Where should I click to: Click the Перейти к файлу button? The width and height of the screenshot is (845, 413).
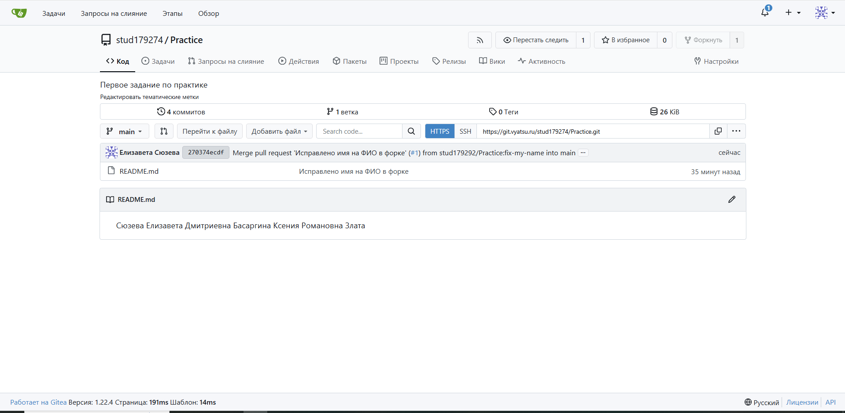click(x=210, y=131)
